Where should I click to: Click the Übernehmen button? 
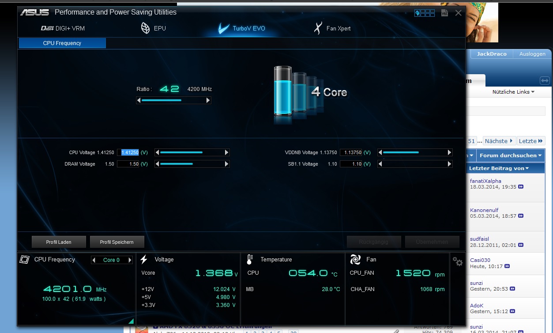(x=432, y=242)
